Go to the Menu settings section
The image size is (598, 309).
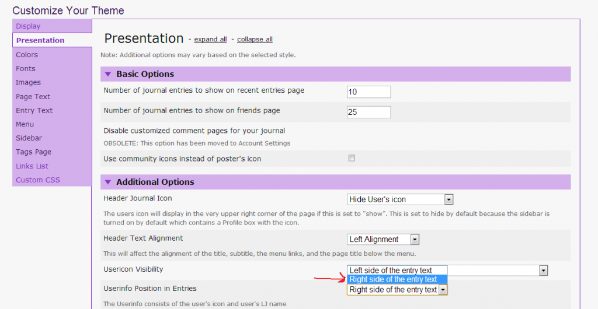pyautogui.click(x=25, y=124)
